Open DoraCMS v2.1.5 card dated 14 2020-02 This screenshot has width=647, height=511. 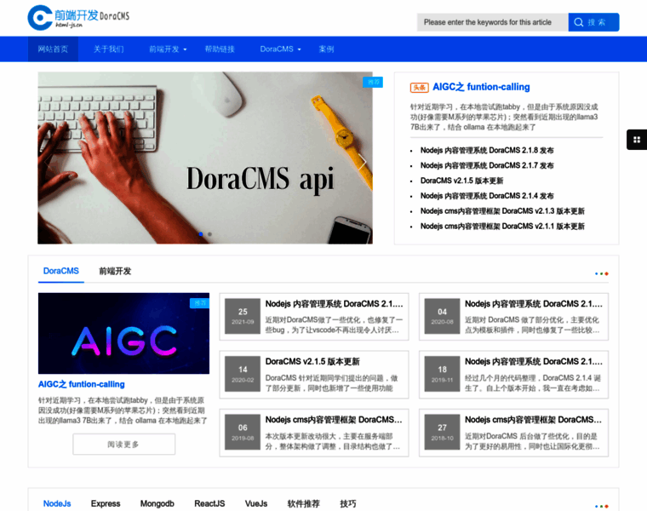click(314, 375)
